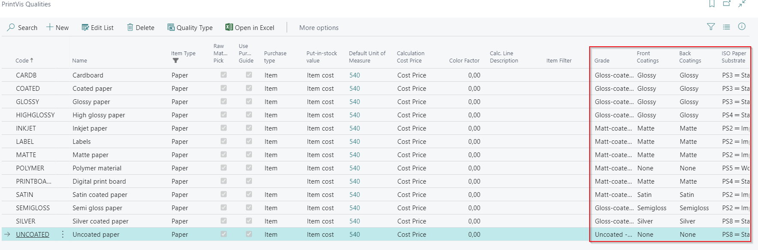
Task: Toggle Raw Material Pick checkbox for CARDB
Action: pos(224,75)
